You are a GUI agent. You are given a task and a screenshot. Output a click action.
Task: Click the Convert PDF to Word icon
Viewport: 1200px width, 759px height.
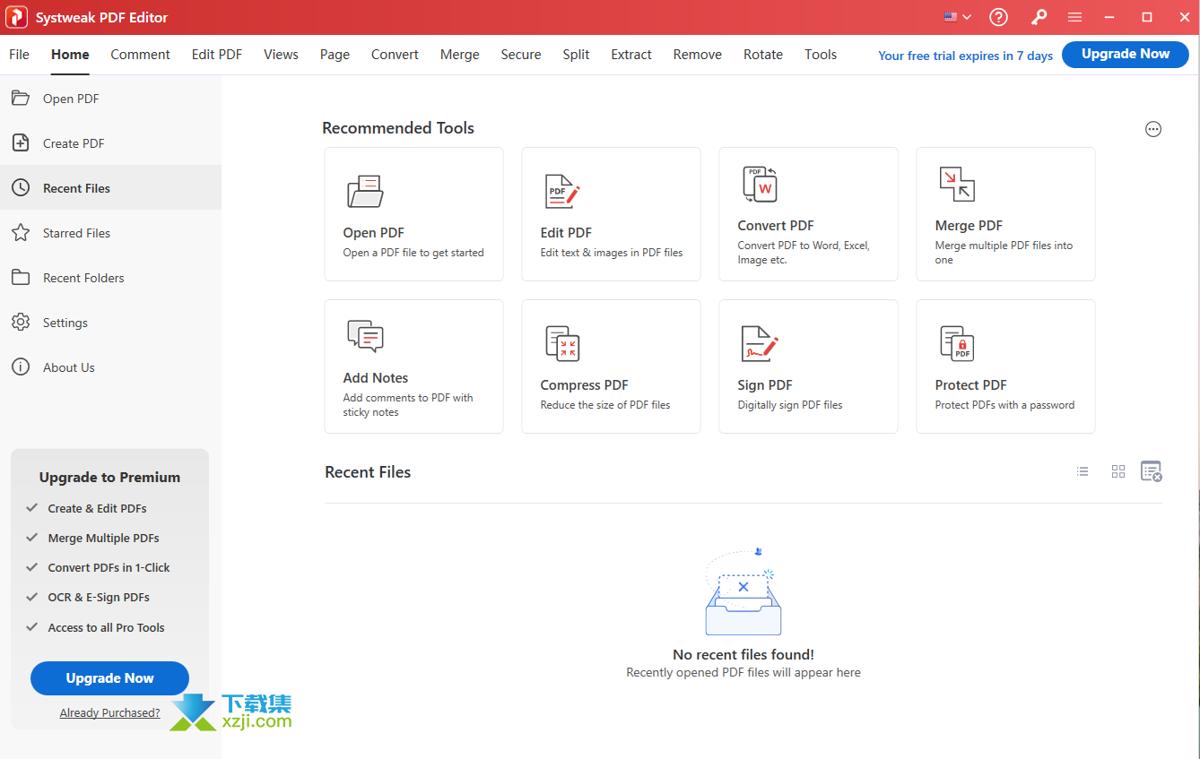760,184
